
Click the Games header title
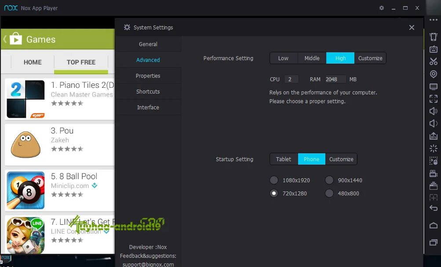point(41,40)
